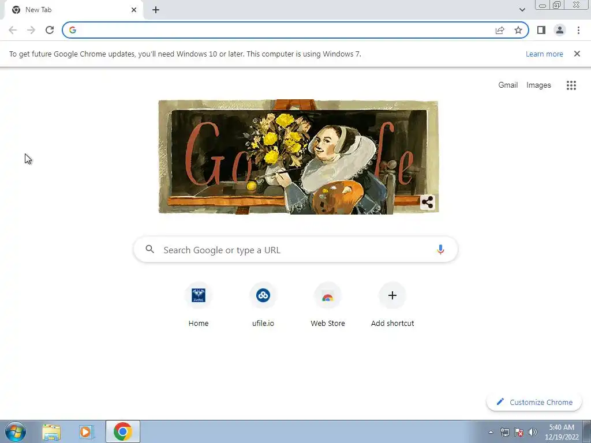Viewport: 591px width, 443px height.
Task: Share this page via the share icon
Action: pos(500,30)
